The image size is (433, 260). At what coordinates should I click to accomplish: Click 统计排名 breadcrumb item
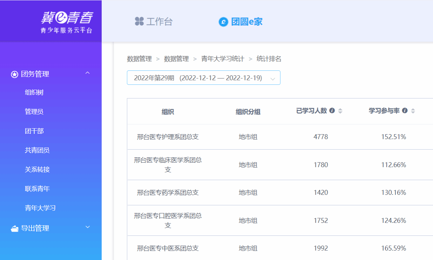click(269, 59)
